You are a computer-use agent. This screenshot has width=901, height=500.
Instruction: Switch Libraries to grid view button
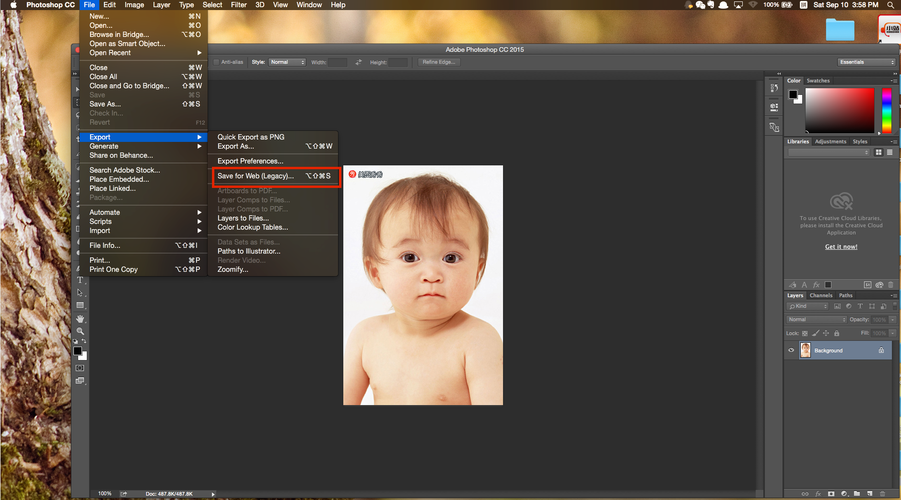[878, 152]
